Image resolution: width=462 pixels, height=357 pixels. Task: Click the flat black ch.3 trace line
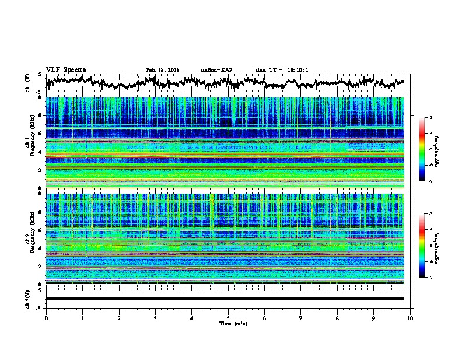click(x=225, y=299)
